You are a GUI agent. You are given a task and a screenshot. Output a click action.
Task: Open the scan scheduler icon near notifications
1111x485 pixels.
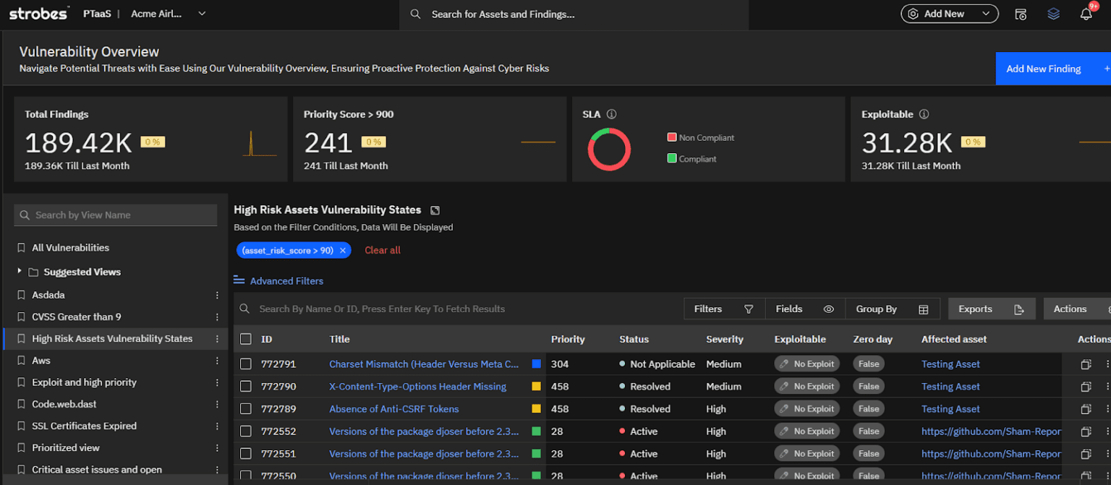click(1021, 13)
